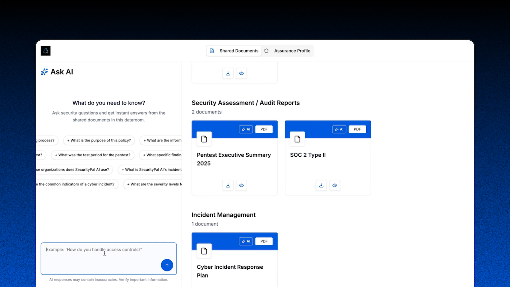Image resolution: width=510 pixels, height=287 pixels.
Task: Click download icon on the top partial card
Action: 228,73
